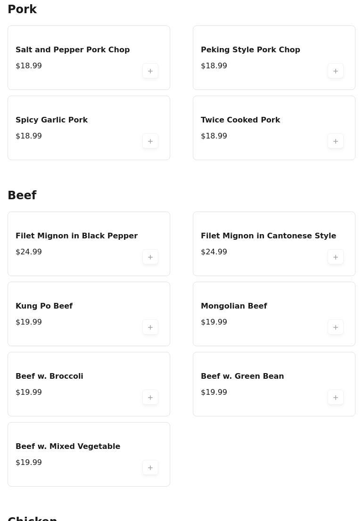The image size is (363, 521).
Task: Click the Spicy Garlic Pork title
Action: pos(51,120)
